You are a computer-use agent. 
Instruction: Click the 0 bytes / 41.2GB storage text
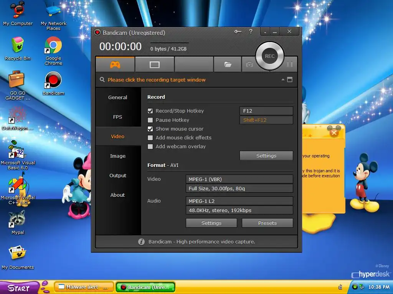[168, 49]
